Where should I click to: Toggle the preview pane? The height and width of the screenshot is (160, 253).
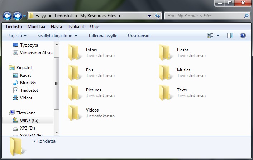[x=230, y=36]
